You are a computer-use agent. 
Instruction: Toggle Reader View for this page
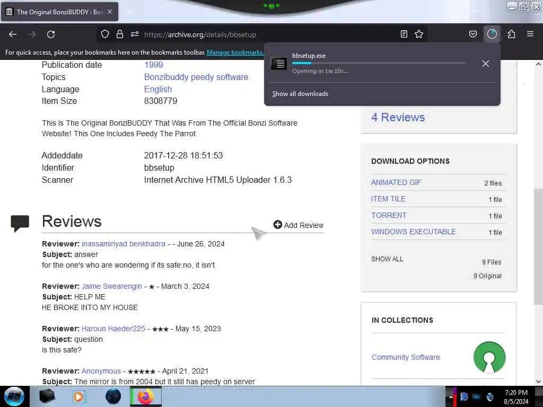click(x=404, y=34)
